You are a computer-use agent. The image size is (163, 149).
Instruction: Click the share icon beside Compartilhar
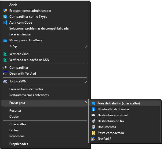click(5, 68)
